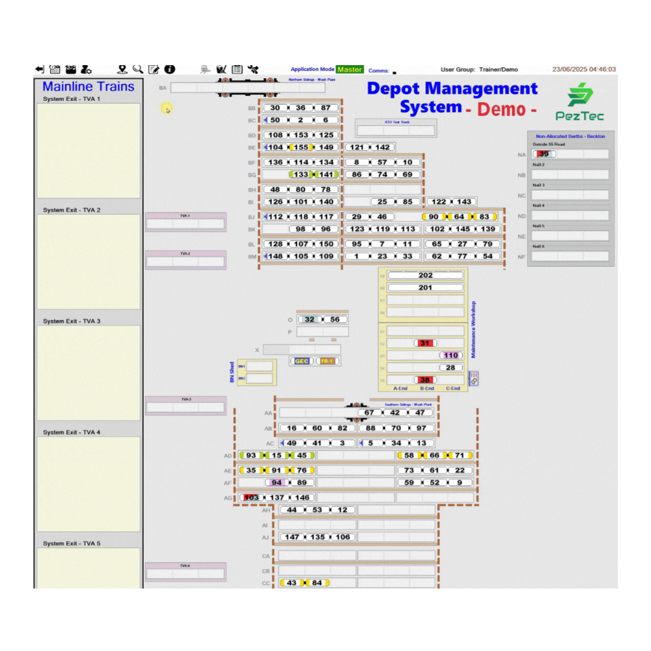Select yellow train 35 on road AE
The height and width of the screenshot is (651, 651).
[x=251, y=471]
